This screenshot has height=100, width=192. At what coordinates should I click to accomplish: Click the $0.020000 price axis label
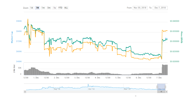(174, 61)
